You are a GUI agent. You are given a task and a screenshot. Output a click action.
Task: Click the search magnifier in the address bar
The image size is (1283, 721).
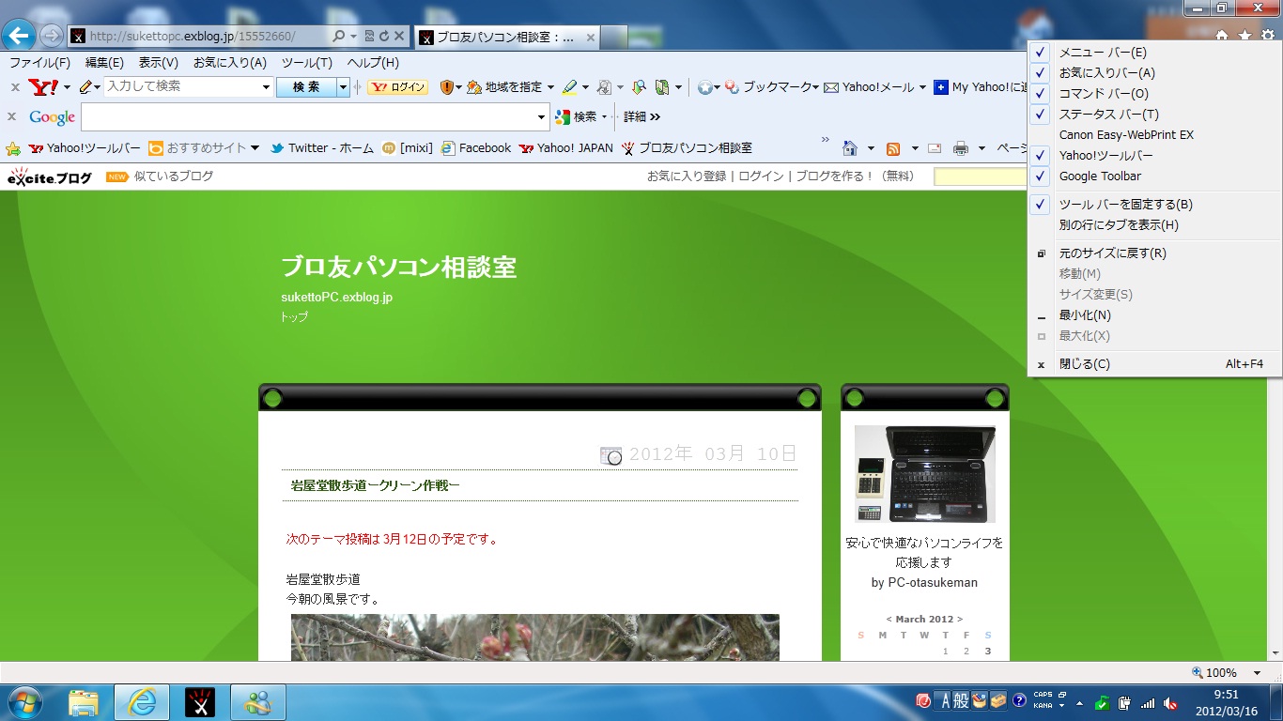[339, 37]
